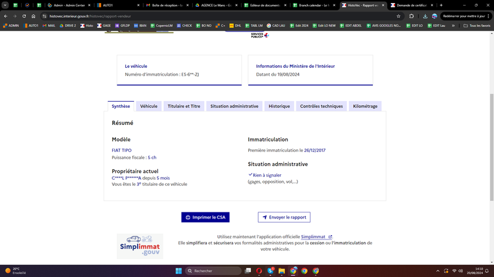The height and width of the screenshot is (277, 494).
Task: Open the tab search dropdown arrow
Action: tap(5, 5)
